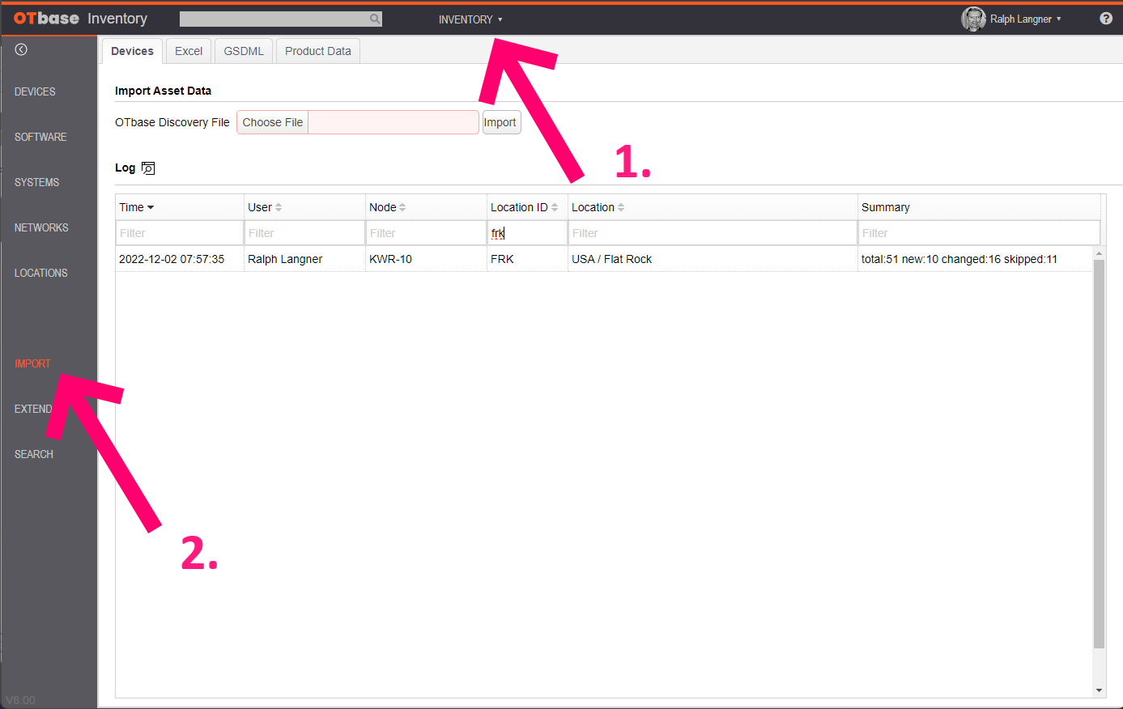Image resolution: width=1123 pixels, height=709 pixels.
Task: Click the log table vertical scrollbar
Action: (1099, 453)
